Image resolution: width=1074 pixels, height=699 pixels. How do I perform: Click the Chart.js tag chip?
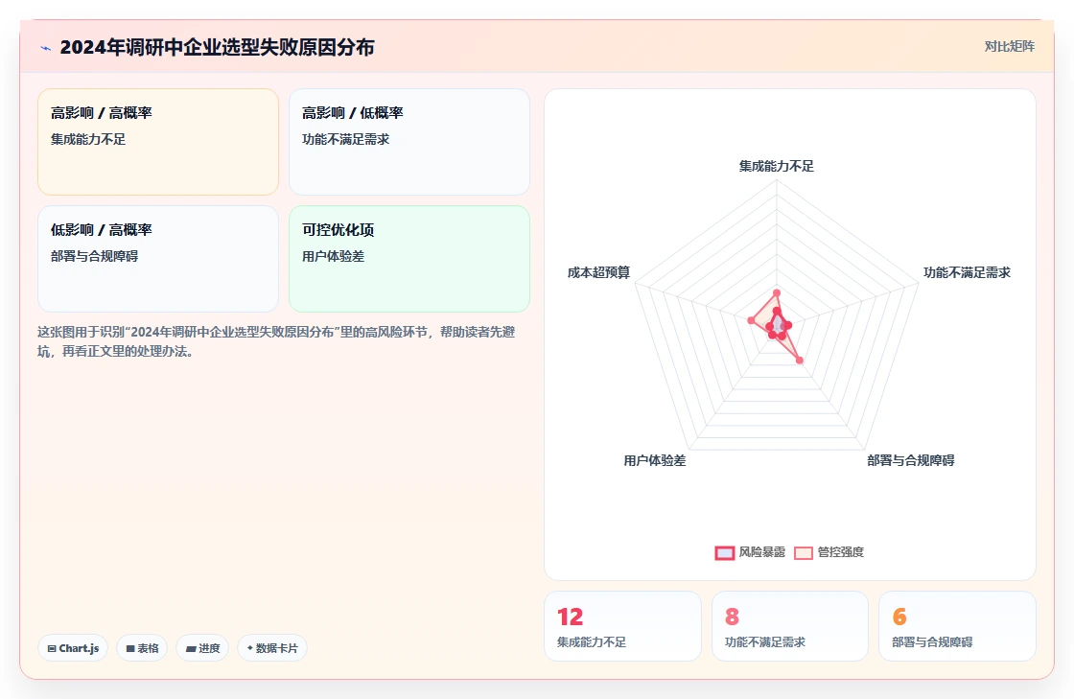point(73,647)
